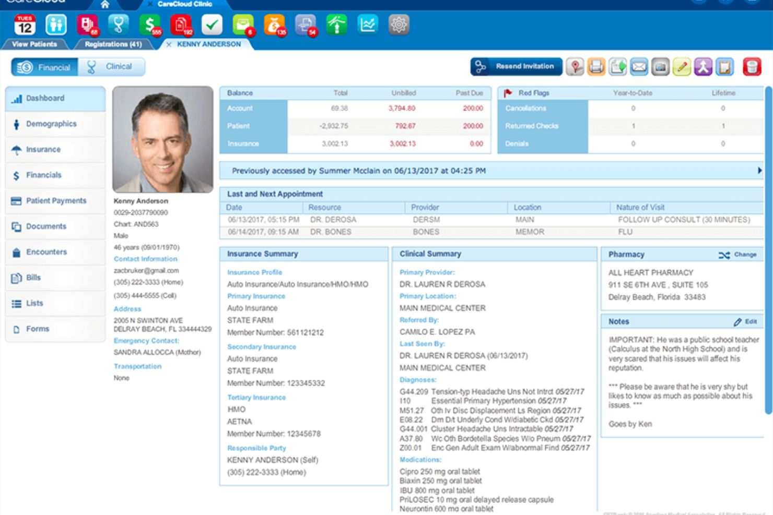
Task: Click the pencil edit icon
Action: [682, 67]
